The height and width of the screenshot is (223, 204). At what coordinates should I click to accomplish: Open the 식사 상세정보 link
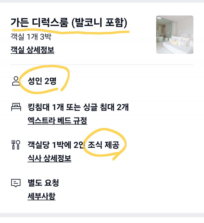click(49, 158)
